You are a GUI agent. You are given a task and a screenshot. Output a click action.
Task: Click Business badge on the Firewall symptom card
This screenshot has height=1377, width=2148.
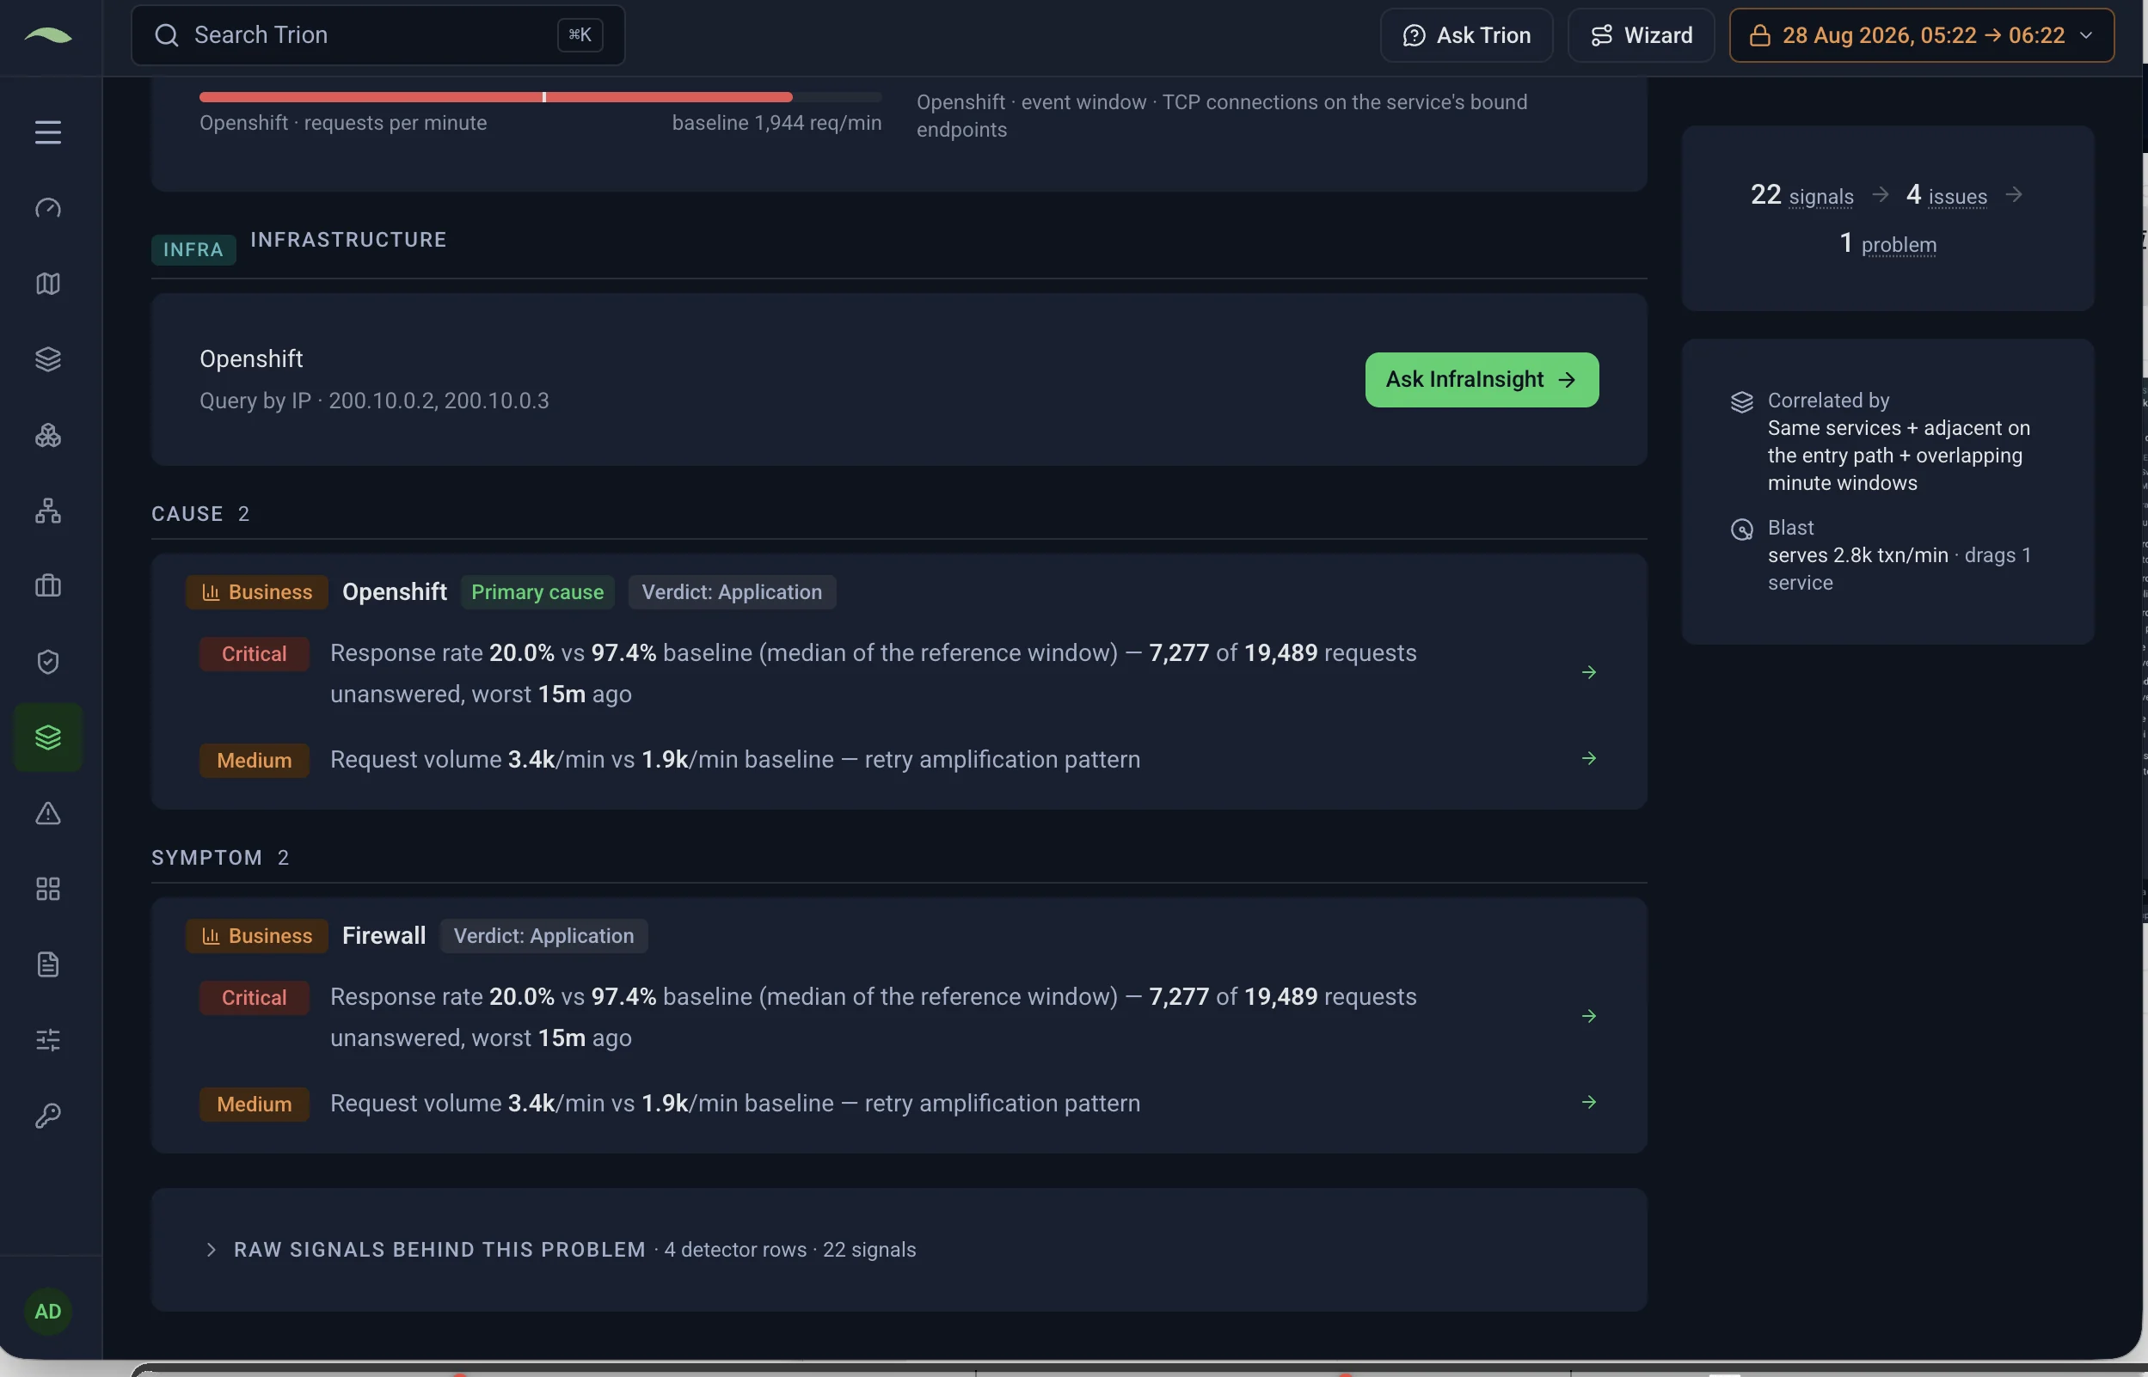(x=256, y=936)
